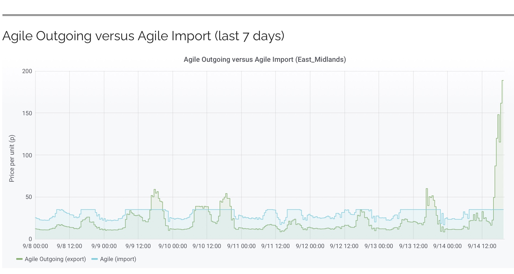This screenshot has height=274, width=514.
Task: Click the y-axis value 0
Action: [30, 239]
